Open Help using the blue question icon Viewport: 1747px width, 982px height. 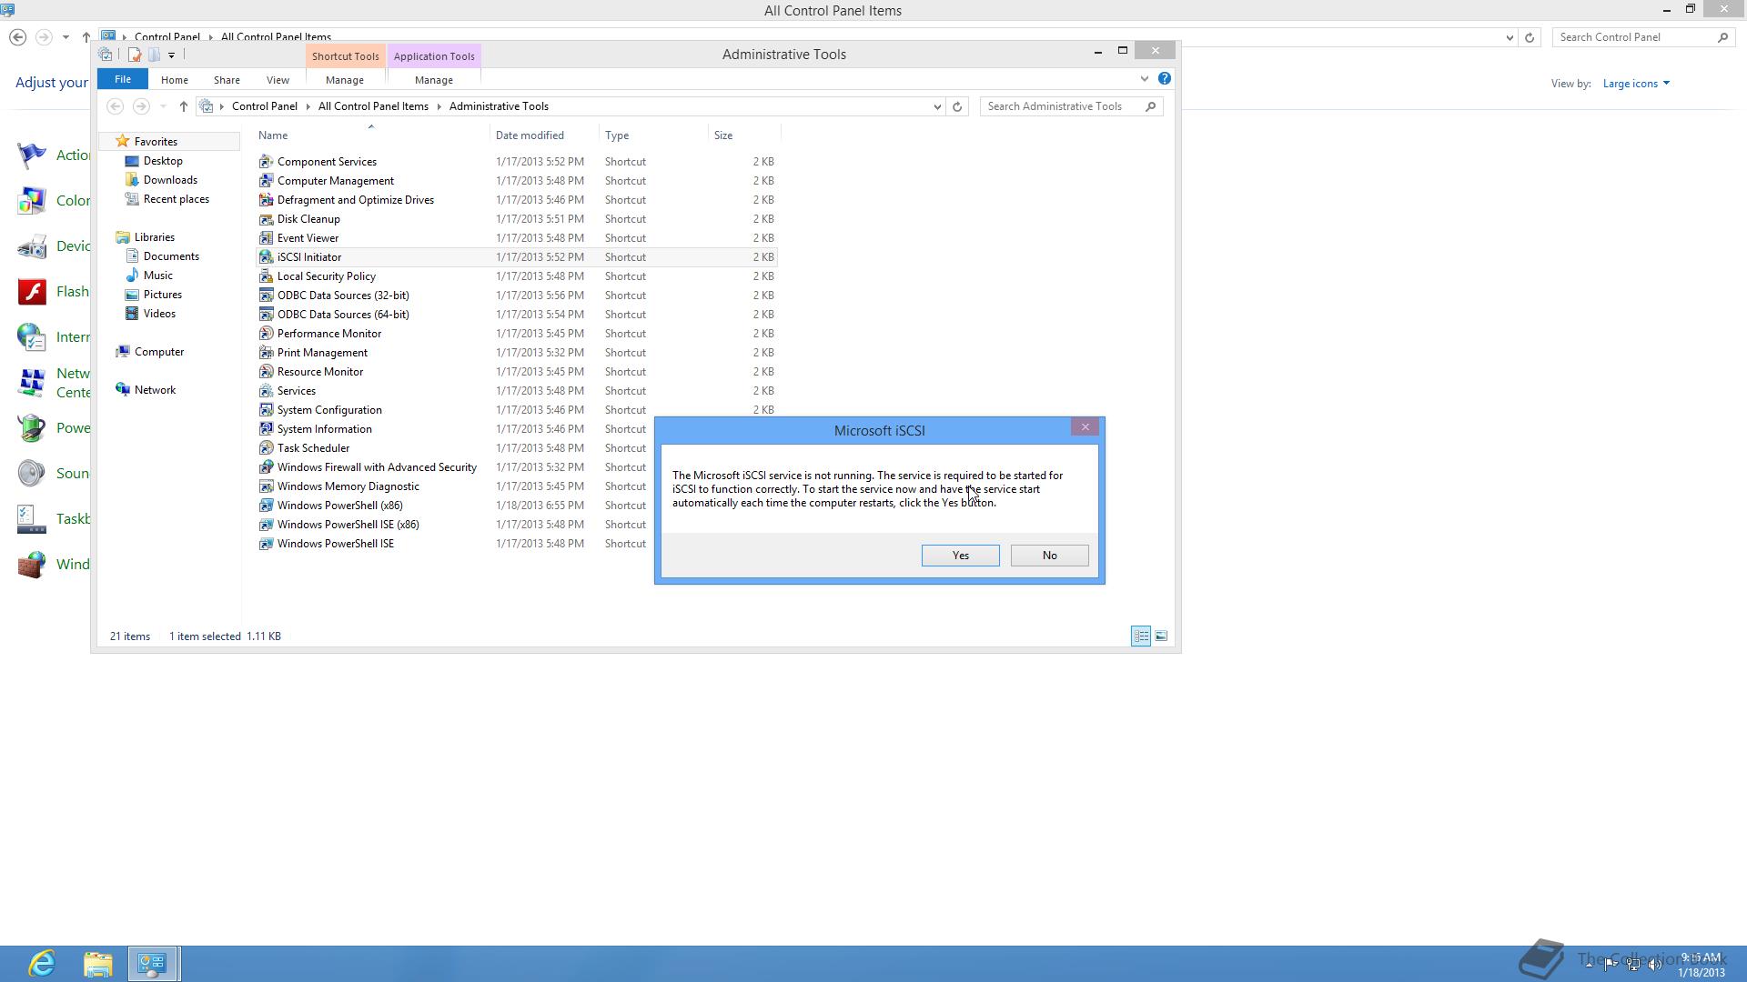click(x=1165, y=79)
